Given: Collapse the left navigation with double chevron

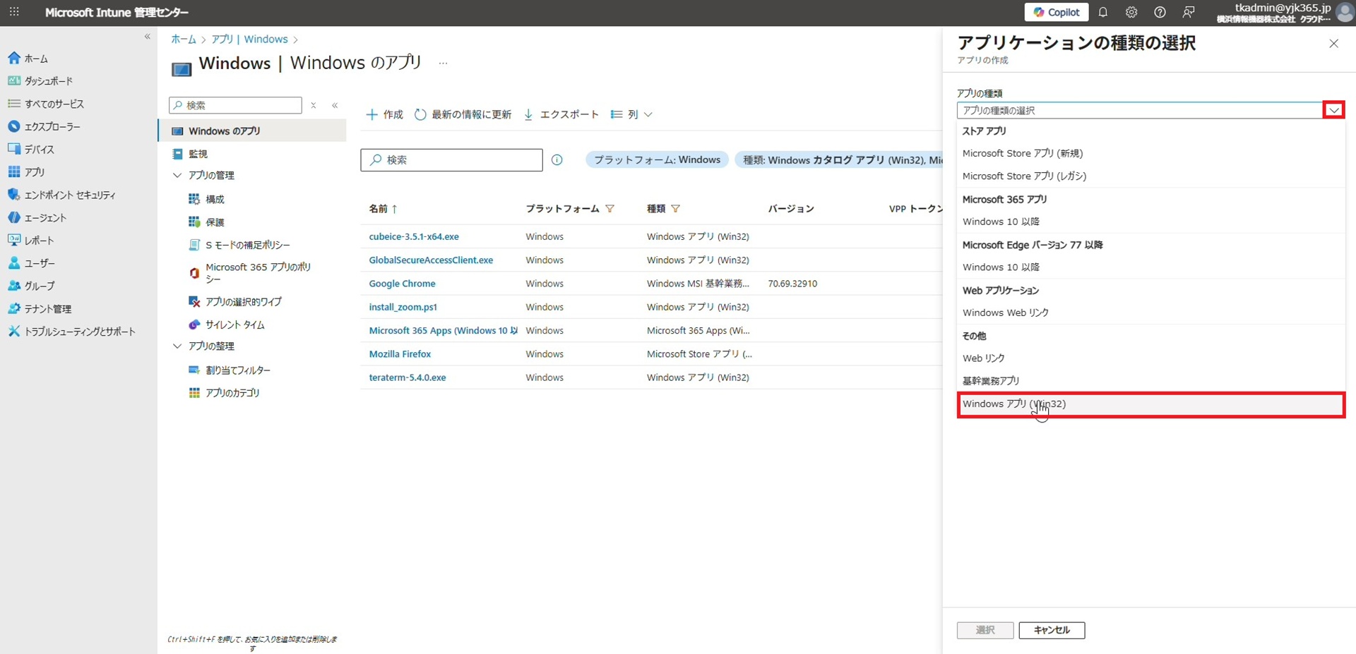Looking at the screenshot, I should pos(147,37).
